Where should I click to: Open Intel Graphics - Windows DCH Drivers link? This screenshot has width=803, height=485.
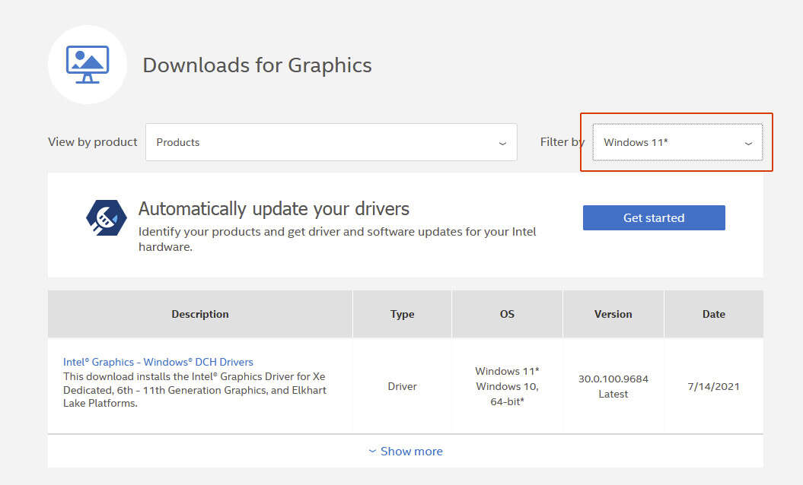coord(158,362)
